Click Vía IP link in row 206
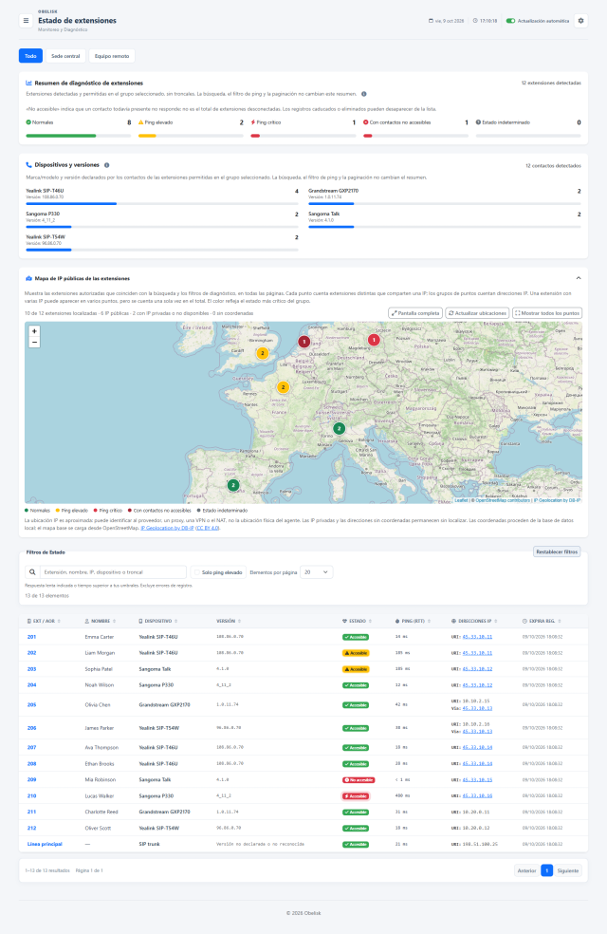The width and height of the screenshot is (607, 934). (477, 732)
